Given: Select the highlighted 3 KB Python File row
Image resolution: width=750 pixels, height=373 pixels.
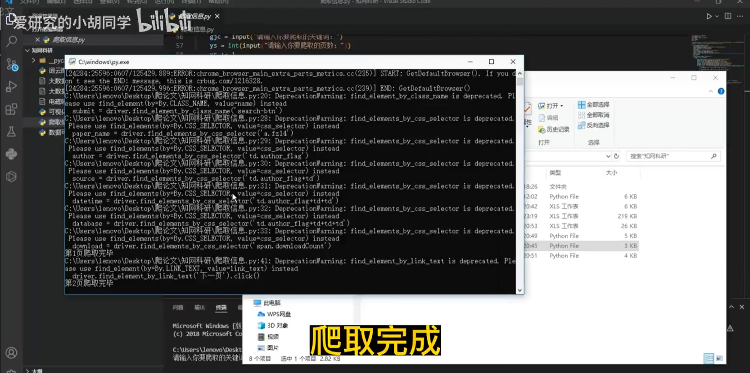Looking at the screenshot, I should point(581,246).
